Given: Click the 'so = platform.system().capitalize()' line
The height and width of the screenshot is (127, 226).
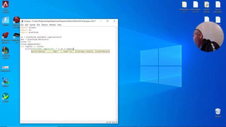Looking at the screenshot, I should pyautogui.click(x=41, y=37).
